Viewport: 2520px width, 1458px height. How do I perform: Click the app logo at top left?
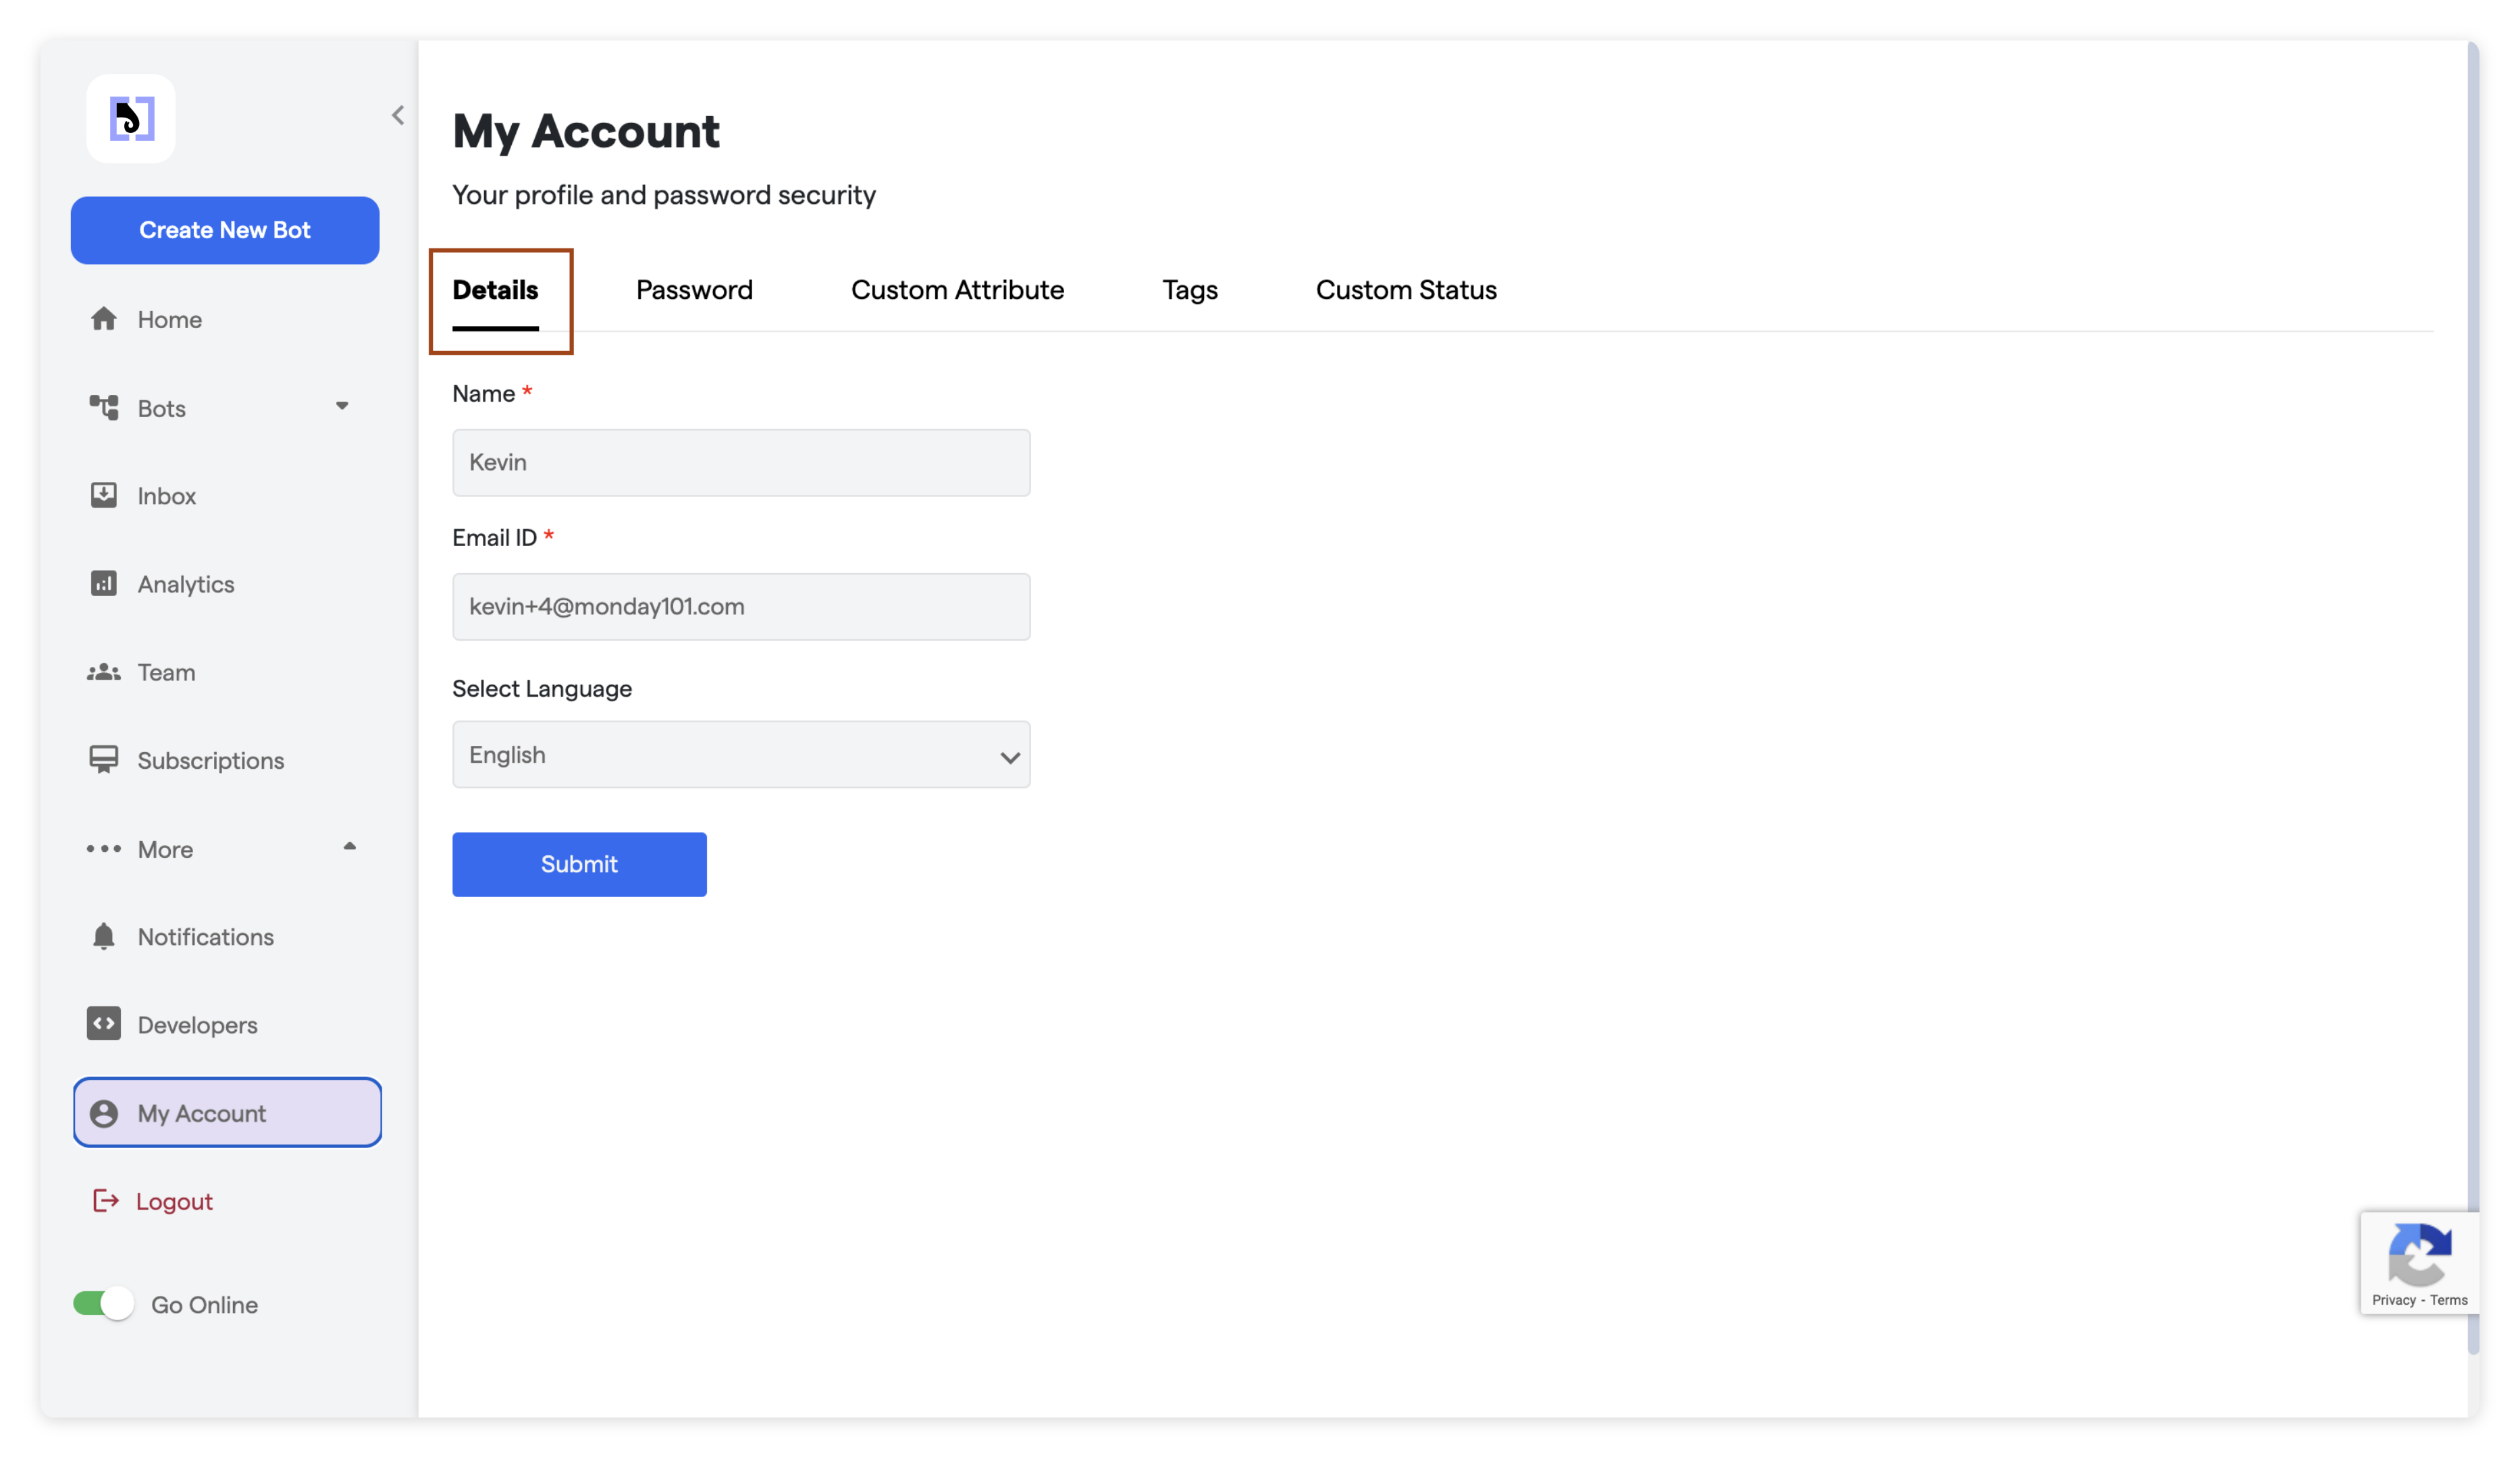coord(131,119)
